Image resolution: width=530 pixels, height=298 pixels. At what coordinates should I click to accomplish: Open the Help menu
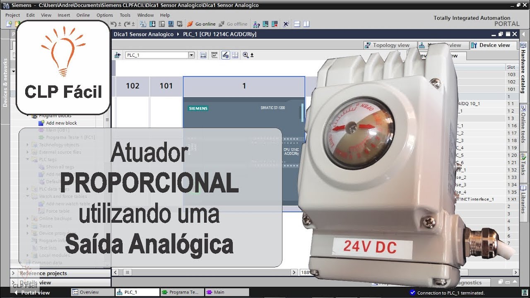point(165,15)
